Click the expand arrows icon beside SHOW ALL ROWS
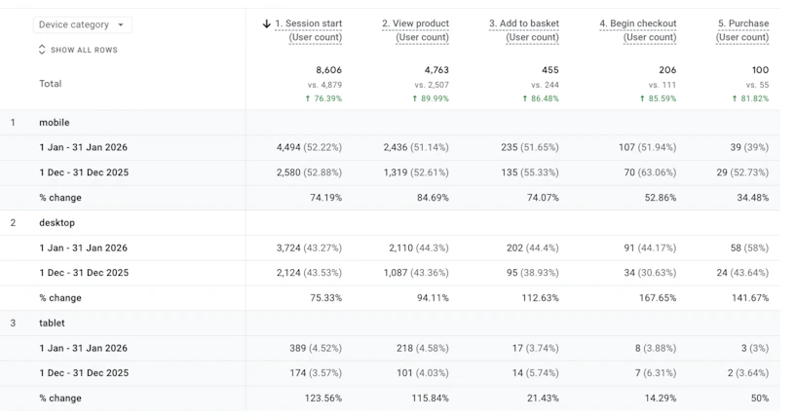 pyautogui.click(x=42, y=50)
